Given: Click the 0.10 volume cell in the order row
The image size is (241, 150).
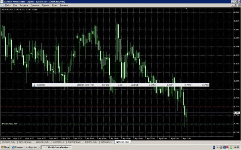Looking at the screenshot, I should (120, 85).
